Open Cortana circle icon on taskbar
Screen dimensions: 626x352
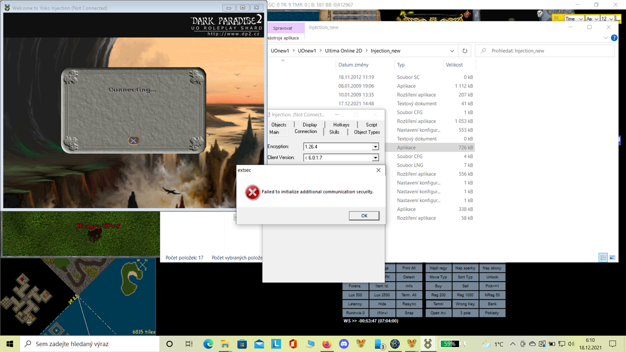click(170, 344)
